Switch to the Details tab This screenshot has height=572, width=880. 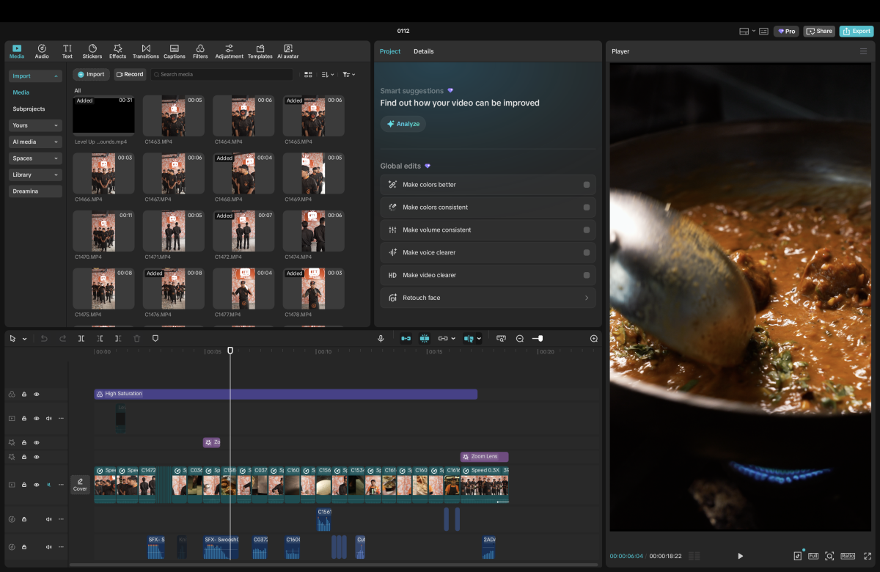click(423, 51)
